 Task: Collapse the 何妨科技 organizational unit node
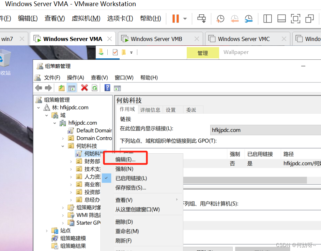click(x=63, y=146)
